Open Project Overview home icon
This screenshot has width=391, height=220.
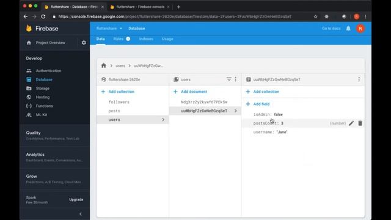(29, 43)
